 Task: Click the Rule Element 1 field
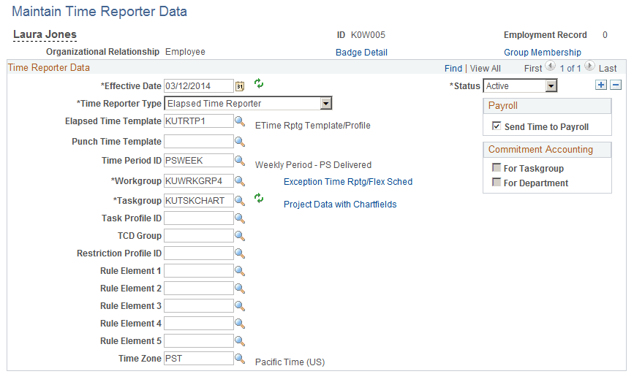pos(198,270)
